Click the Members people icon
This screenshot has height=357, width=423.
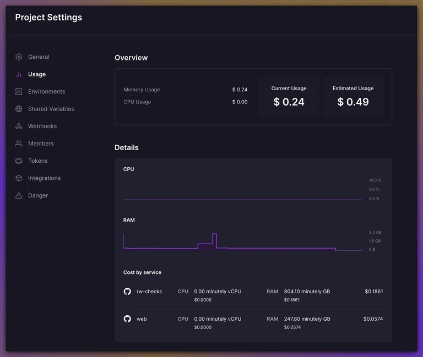[x=19, y=144]
